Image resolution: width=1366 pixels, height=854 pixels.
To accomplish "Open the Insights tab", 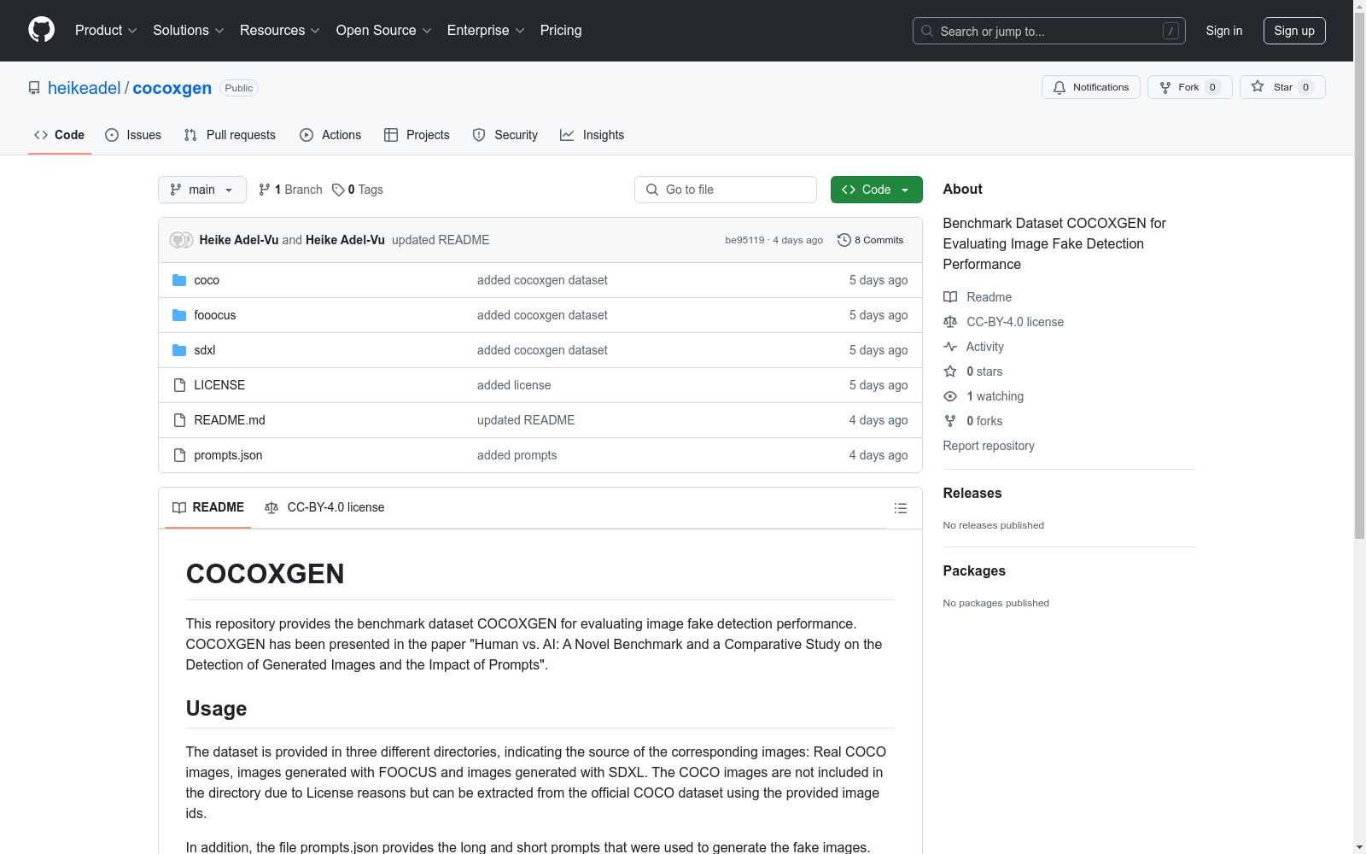I will [x=592, y=135].
